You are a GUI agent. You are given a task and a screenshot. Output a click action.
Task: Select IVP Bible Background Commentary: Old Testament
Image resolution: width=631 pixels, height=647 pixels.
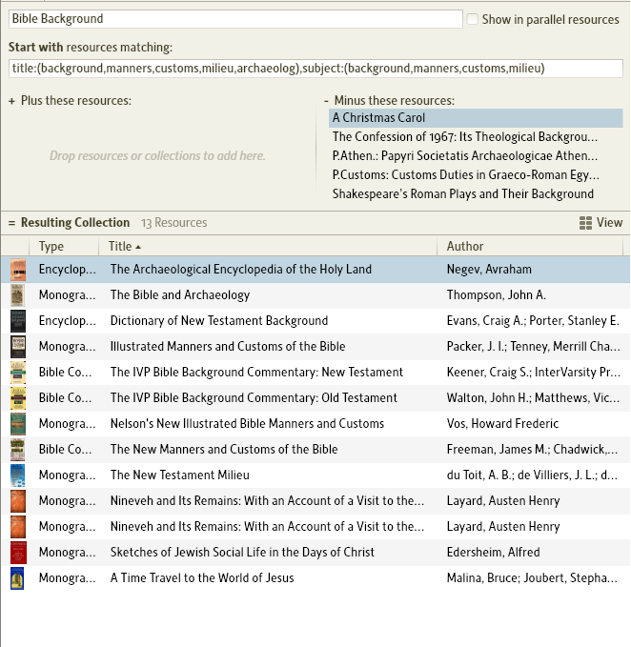254,397
